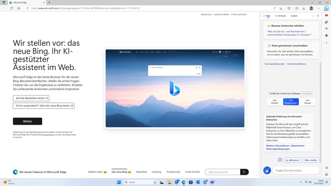Open Weitere Informationen link
This screenshot has height=186, width=331.
(x=278, y=146)
